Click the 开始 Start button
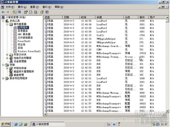The image size is (170, 127). [6, 124]
